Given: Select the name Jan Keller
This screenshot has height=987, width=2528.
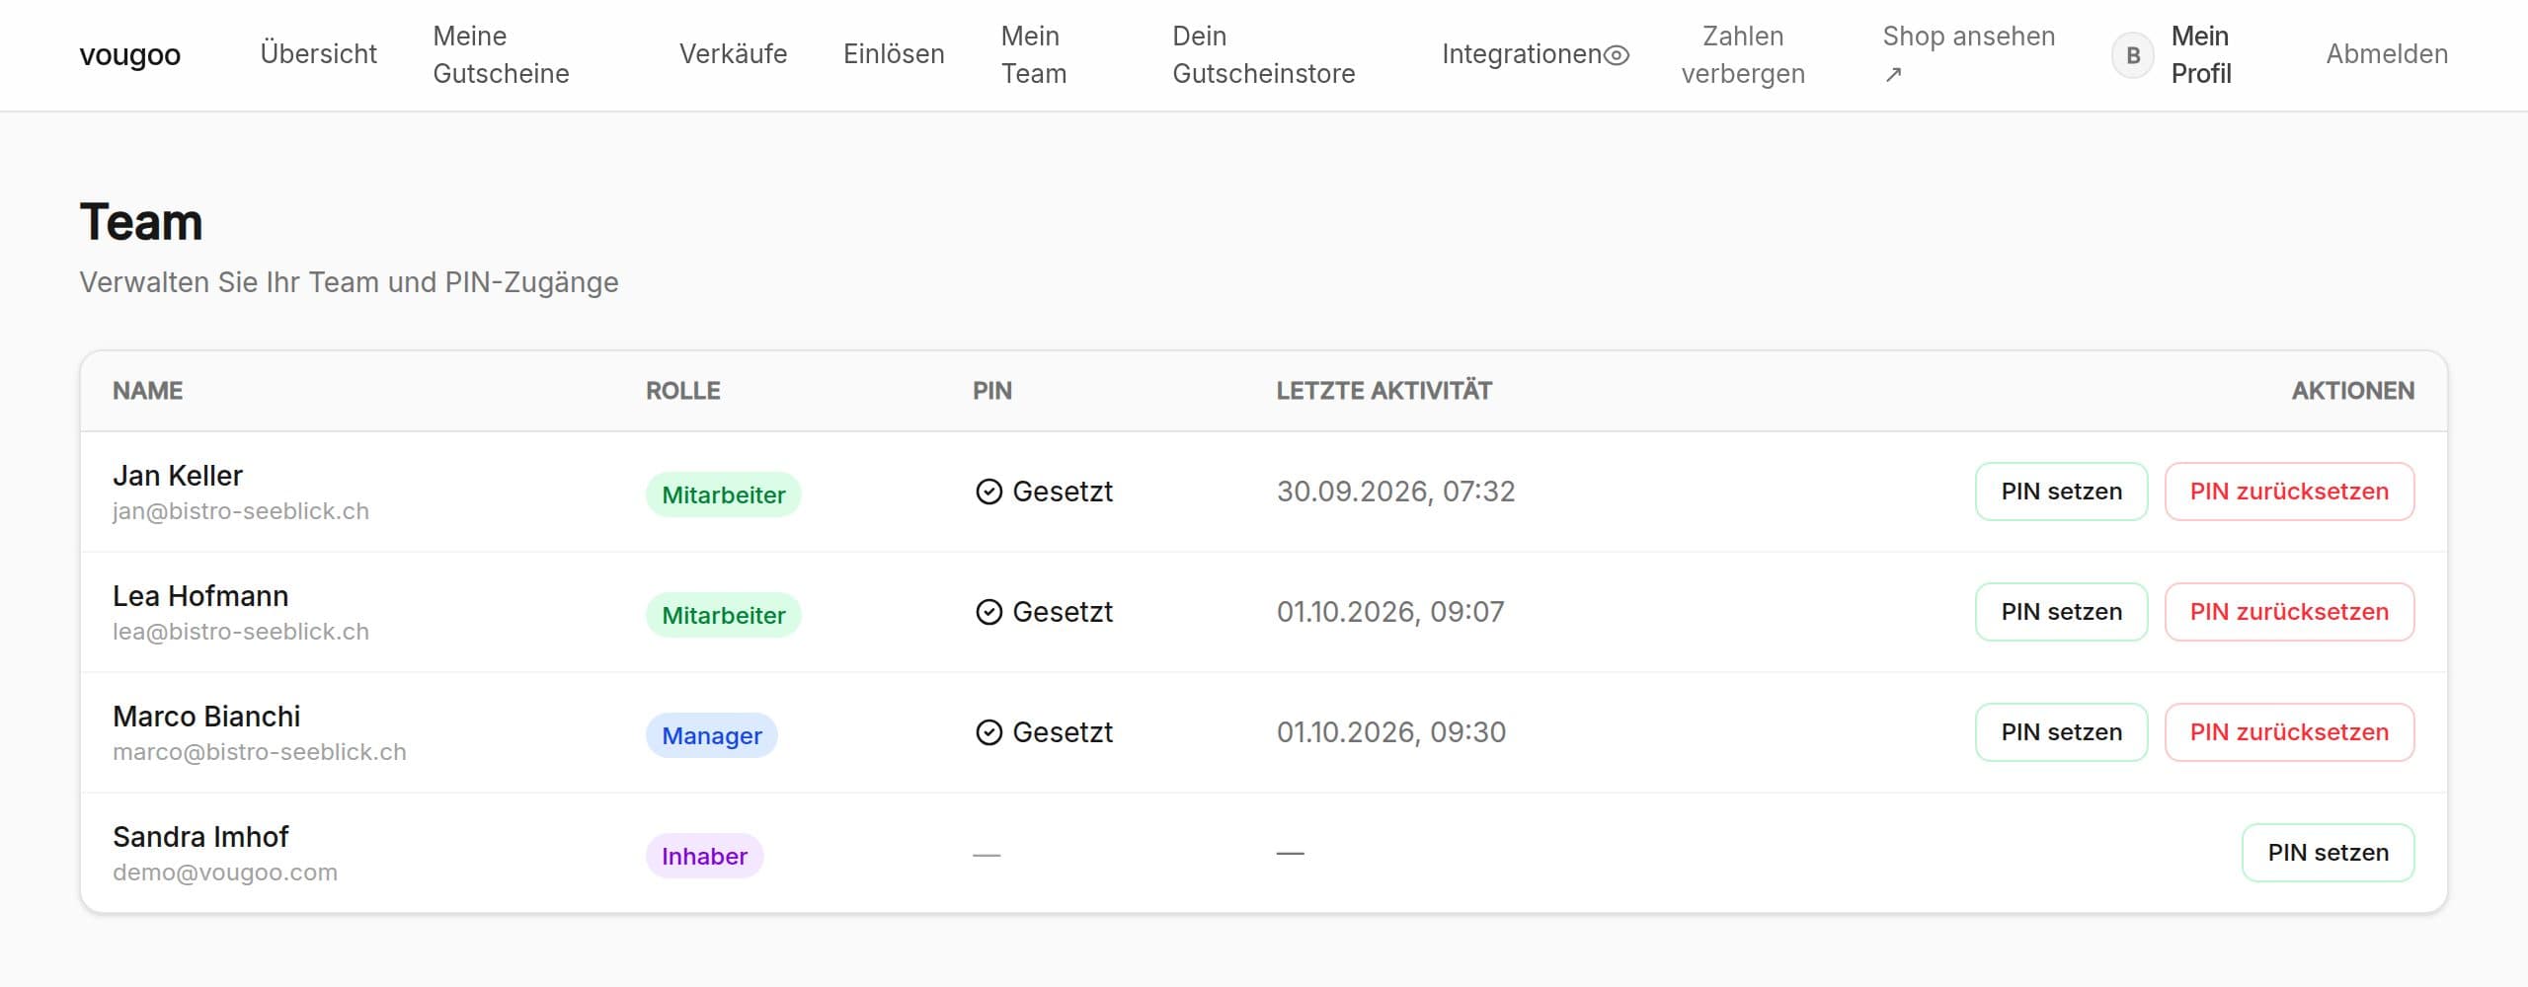Looking at the screenshot, I should pos(178,476).
